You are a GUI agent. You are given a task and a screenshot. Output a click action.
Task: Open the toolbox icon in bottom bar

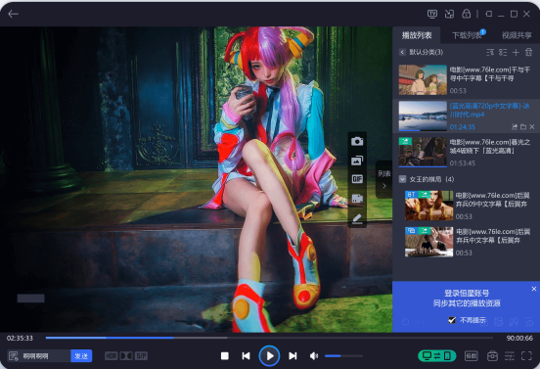(492, 356)
